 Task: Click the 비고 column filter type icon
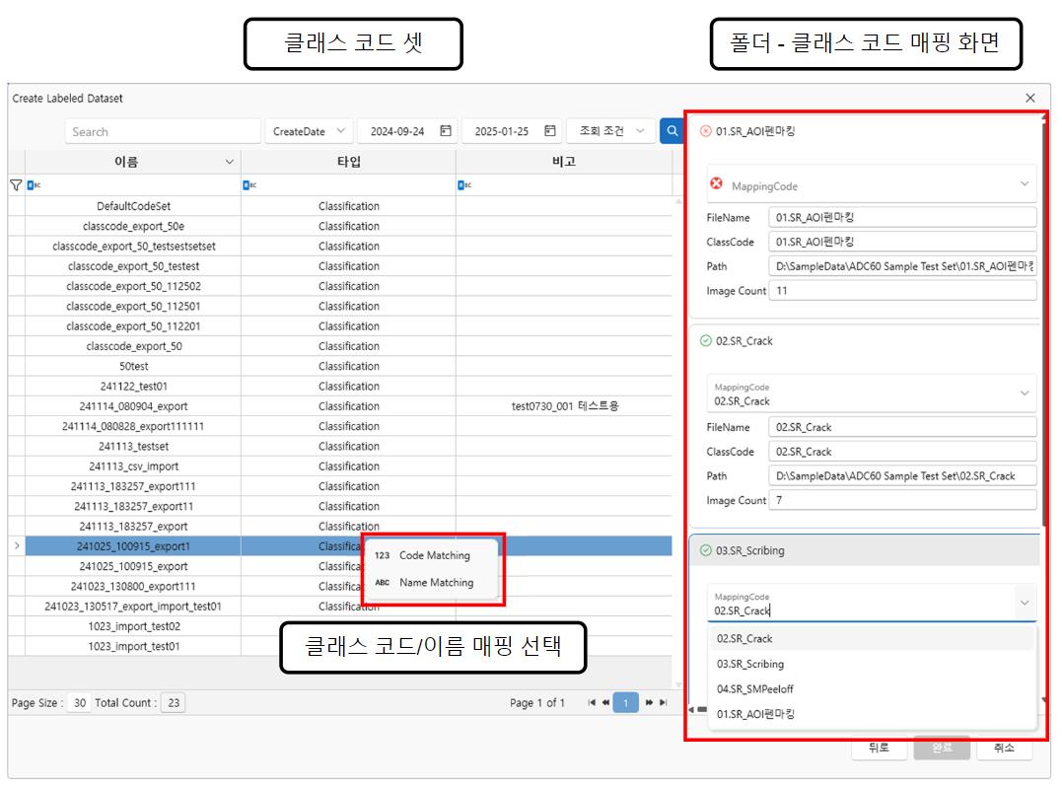[463, 184]
